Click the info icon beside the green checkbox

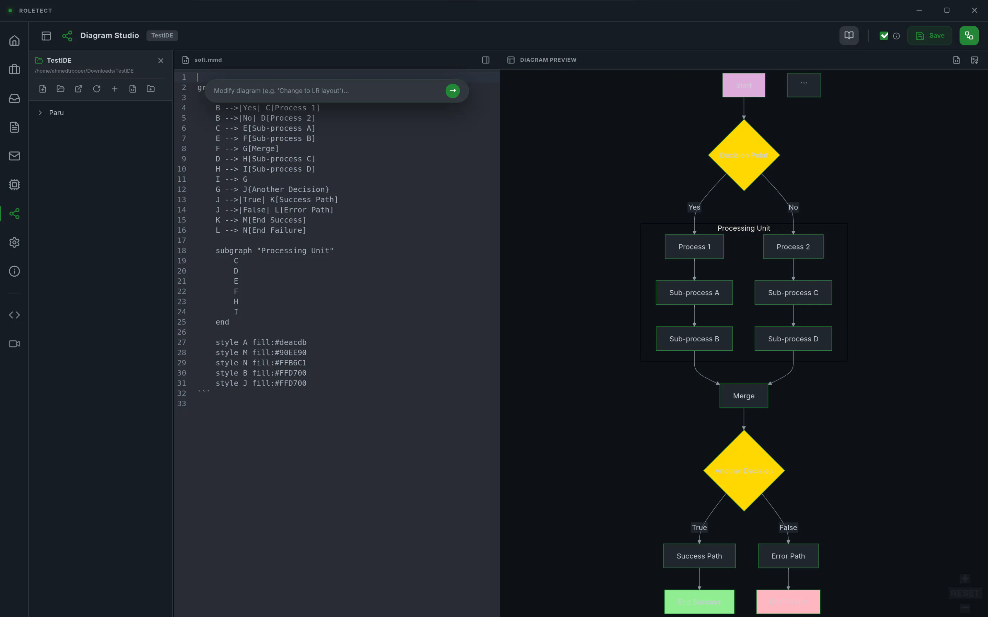click(896, 36)
